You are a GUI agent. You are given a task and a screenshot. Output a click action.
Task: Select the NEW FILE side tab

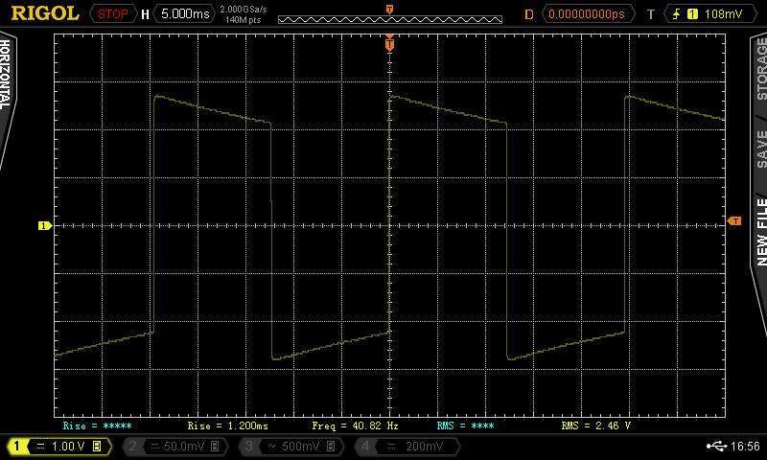[x=761, y=230]
